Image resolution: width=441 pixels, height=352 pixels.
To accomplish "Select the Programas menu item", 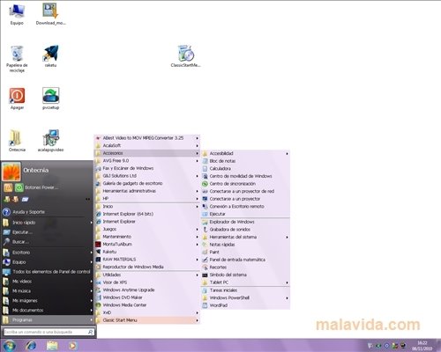I will (48, 319).
